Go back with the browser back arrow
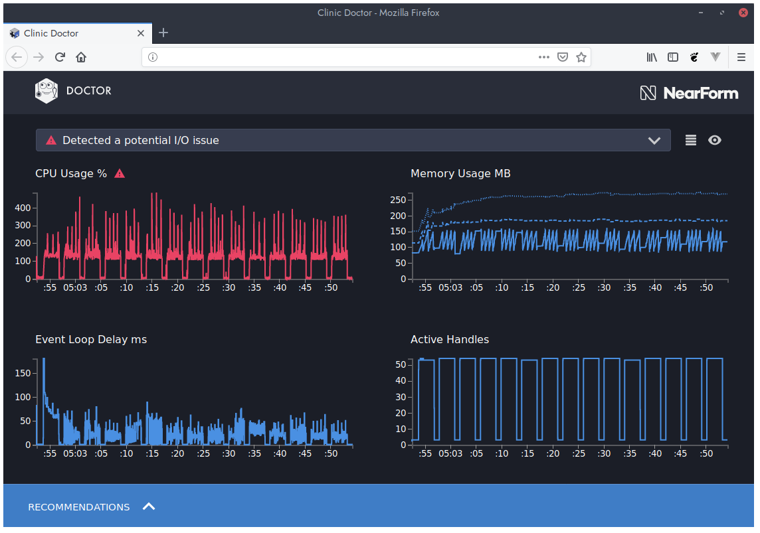 click(17, 58)
